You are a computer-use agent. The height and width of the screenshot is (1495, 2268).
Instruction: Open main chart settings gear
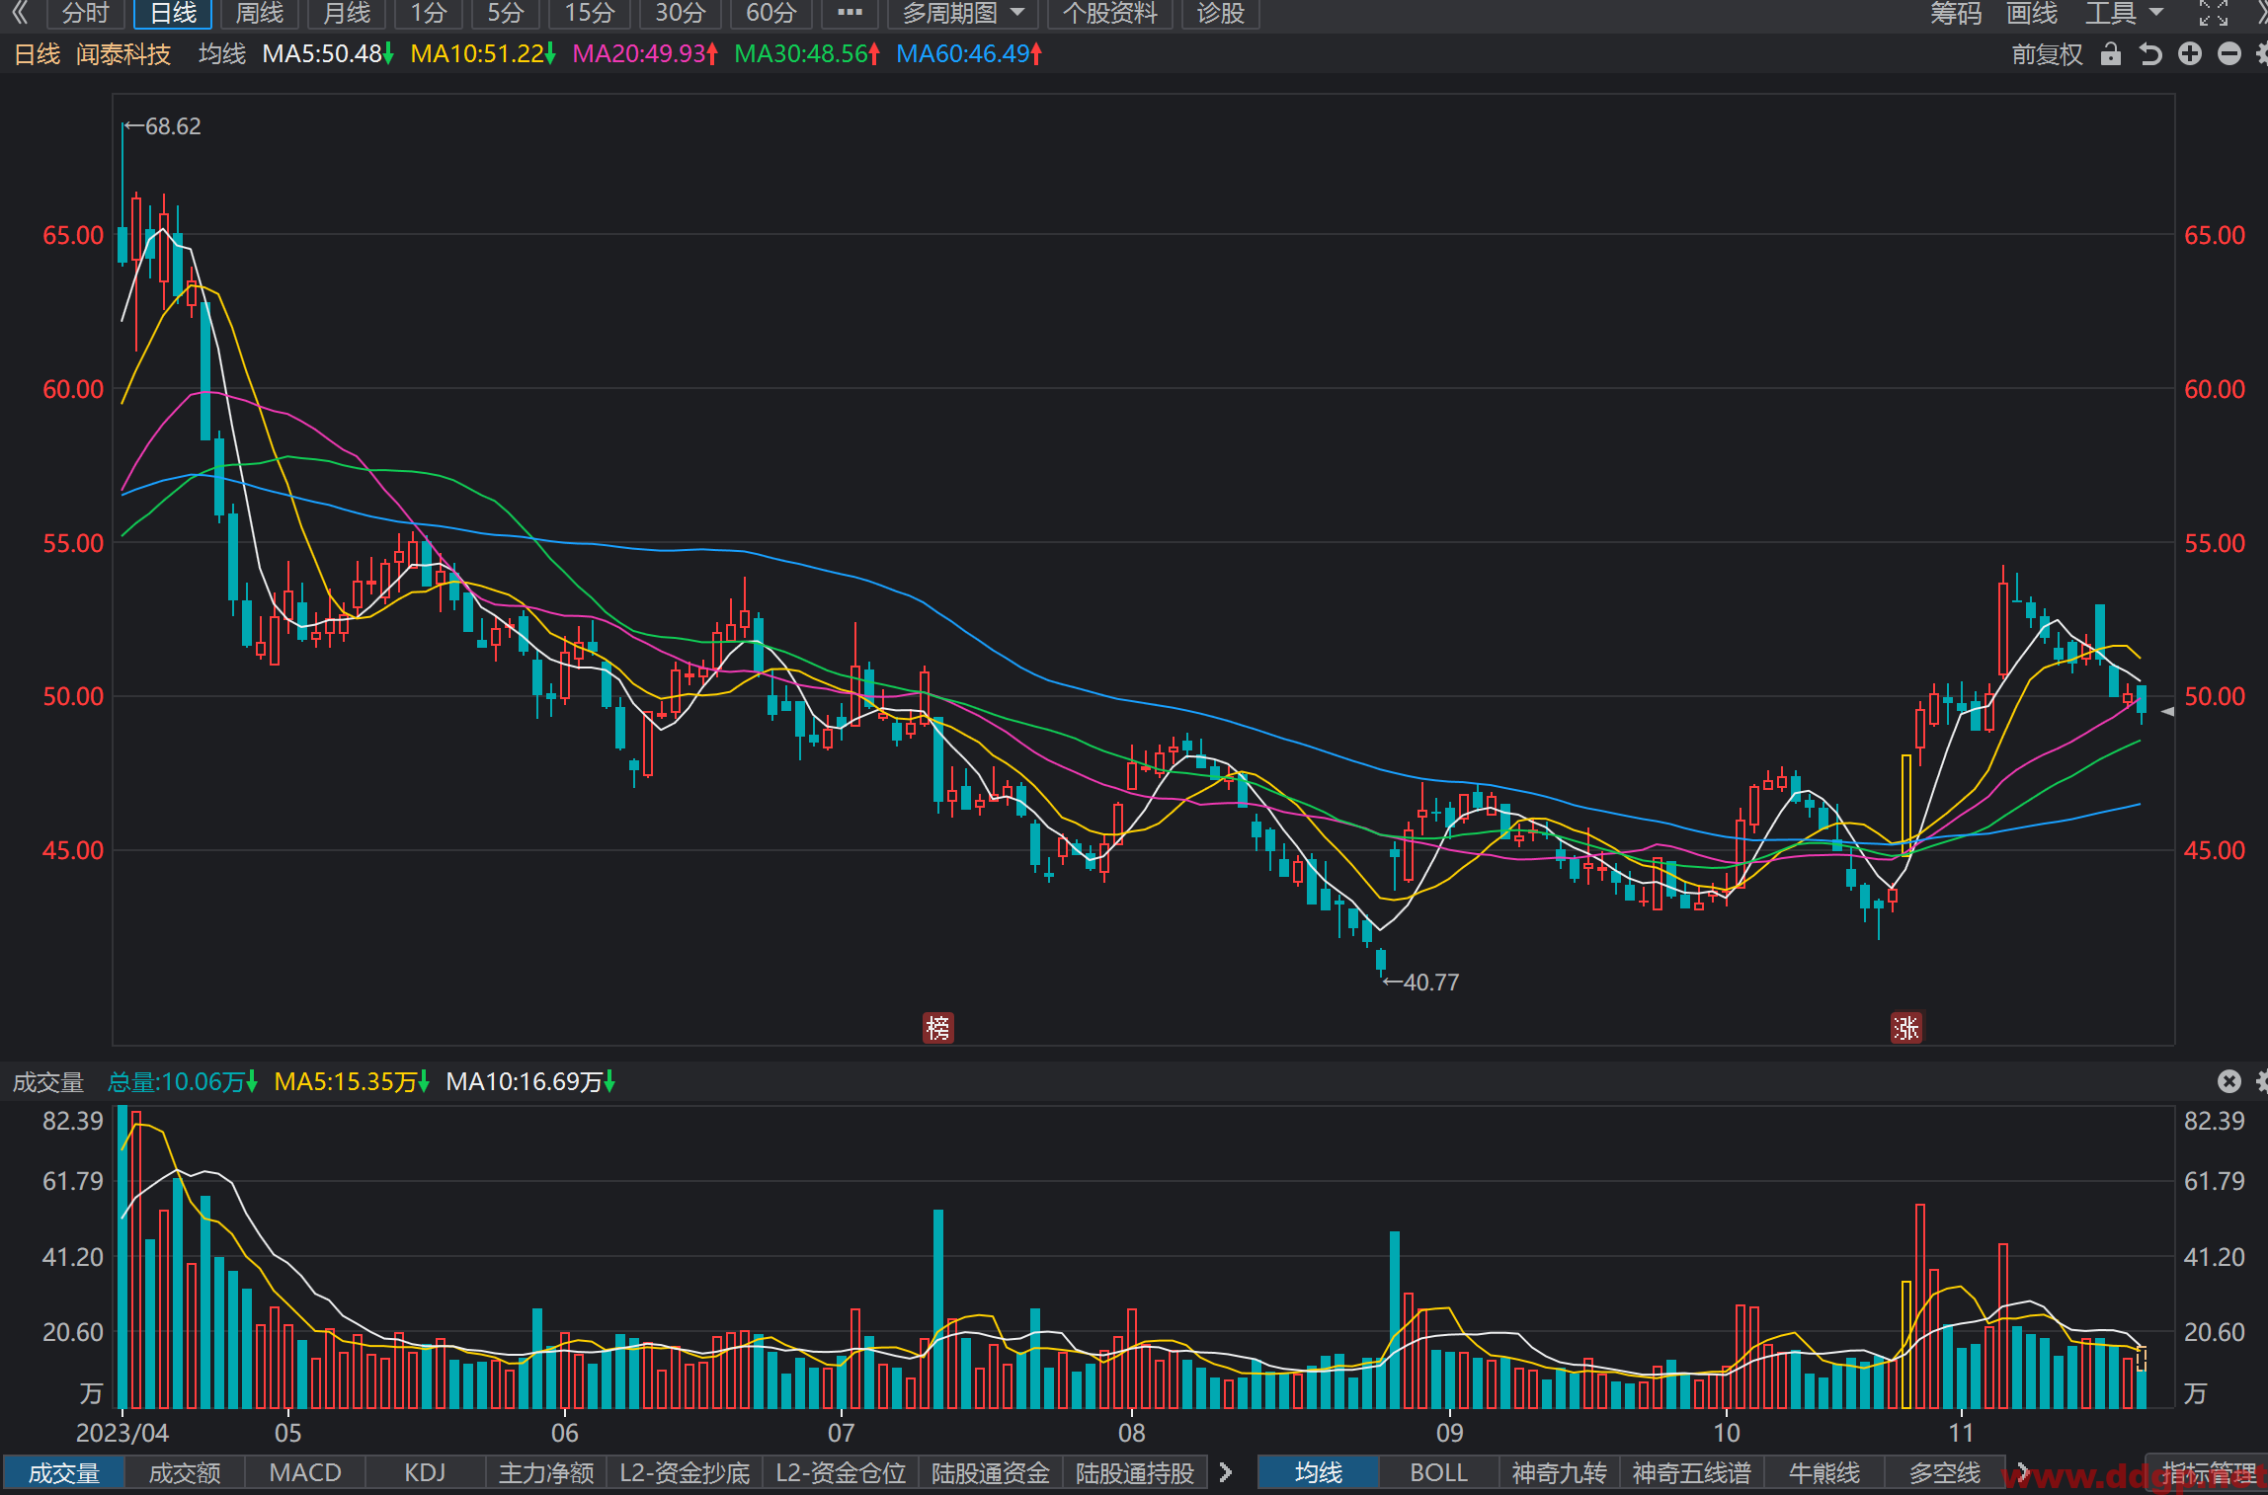pos(2262,54)
